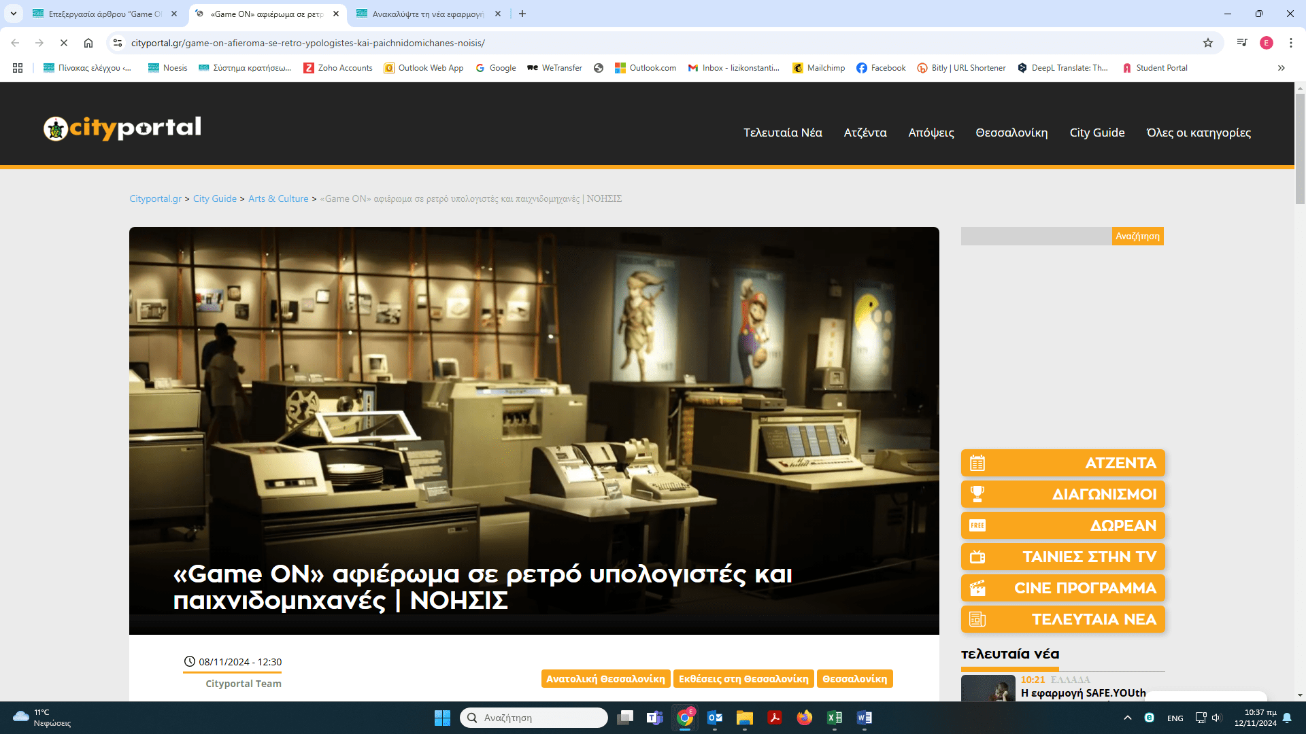Click the Cityportal logo
1306x734 pixels.
(122, 128)
